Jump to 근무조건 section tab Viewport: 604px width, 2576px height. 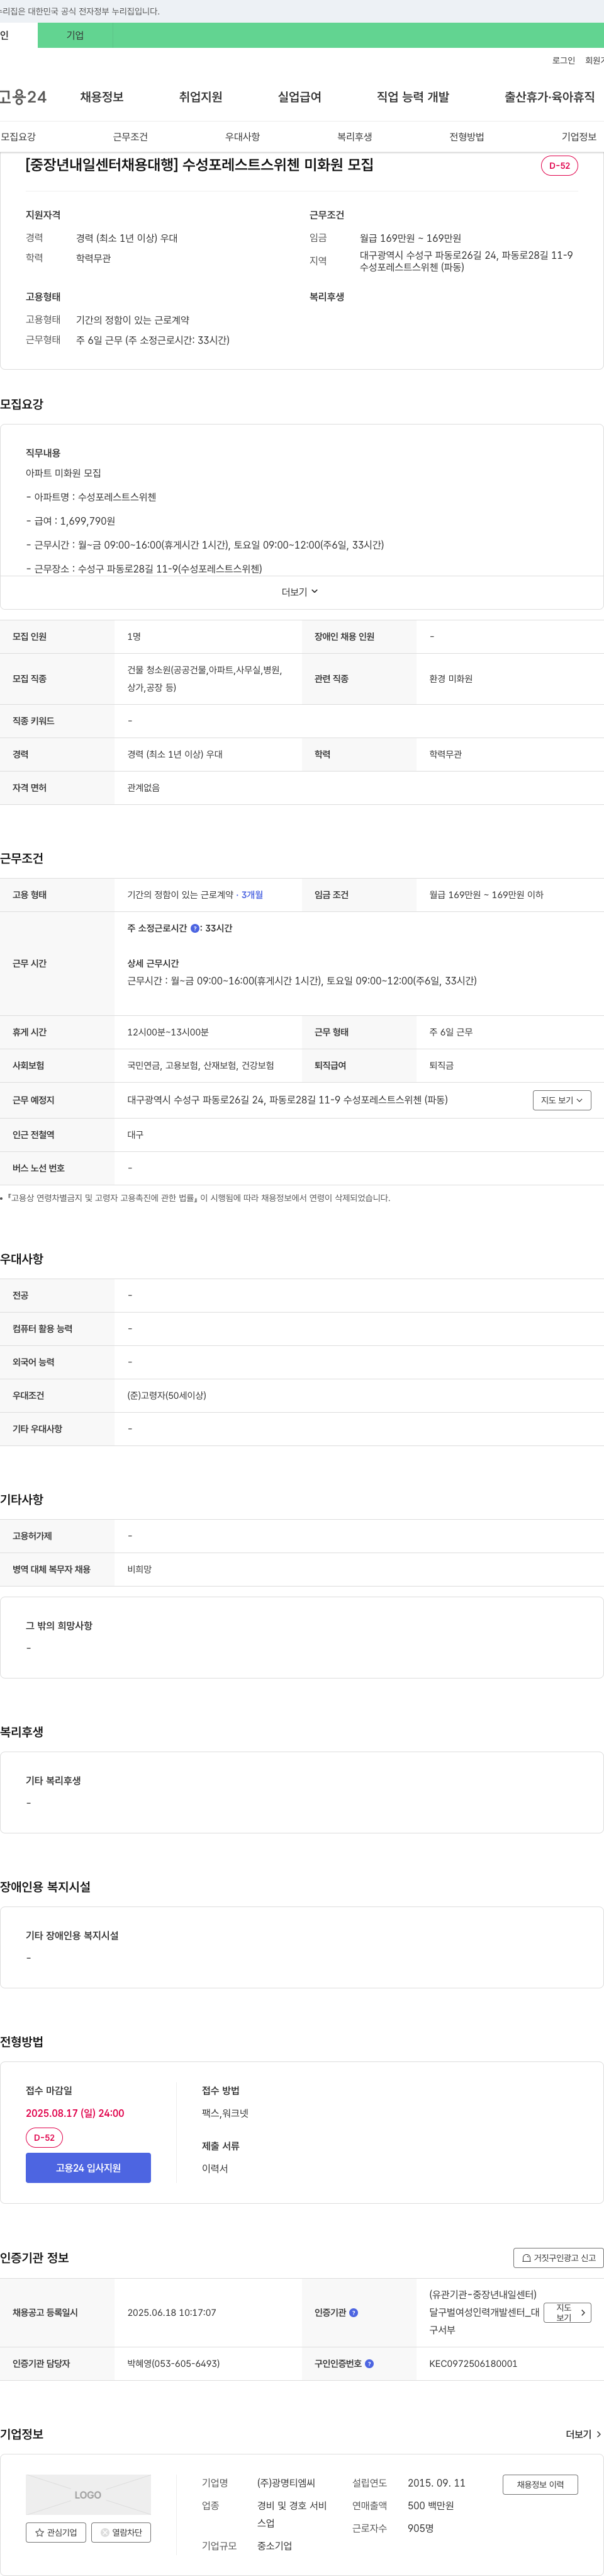130,137
